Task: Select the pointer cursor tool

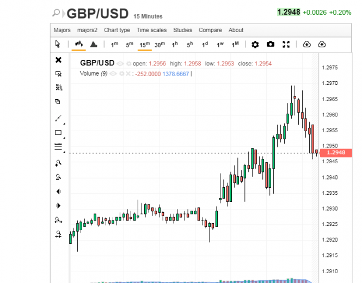Action: [x=58, y=44]
